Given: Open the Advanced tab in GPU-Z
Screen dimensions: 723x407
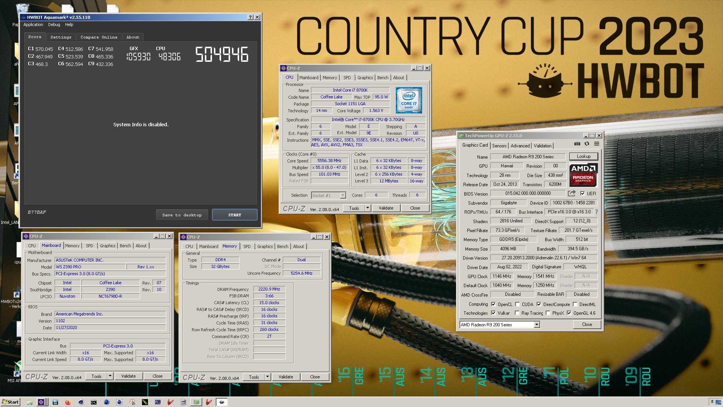Looking at the screenshot, I should (x=520, y=146).
